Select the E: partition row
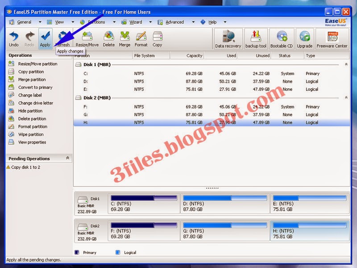This screenshot has width=357, height=268. coord(212,89)
